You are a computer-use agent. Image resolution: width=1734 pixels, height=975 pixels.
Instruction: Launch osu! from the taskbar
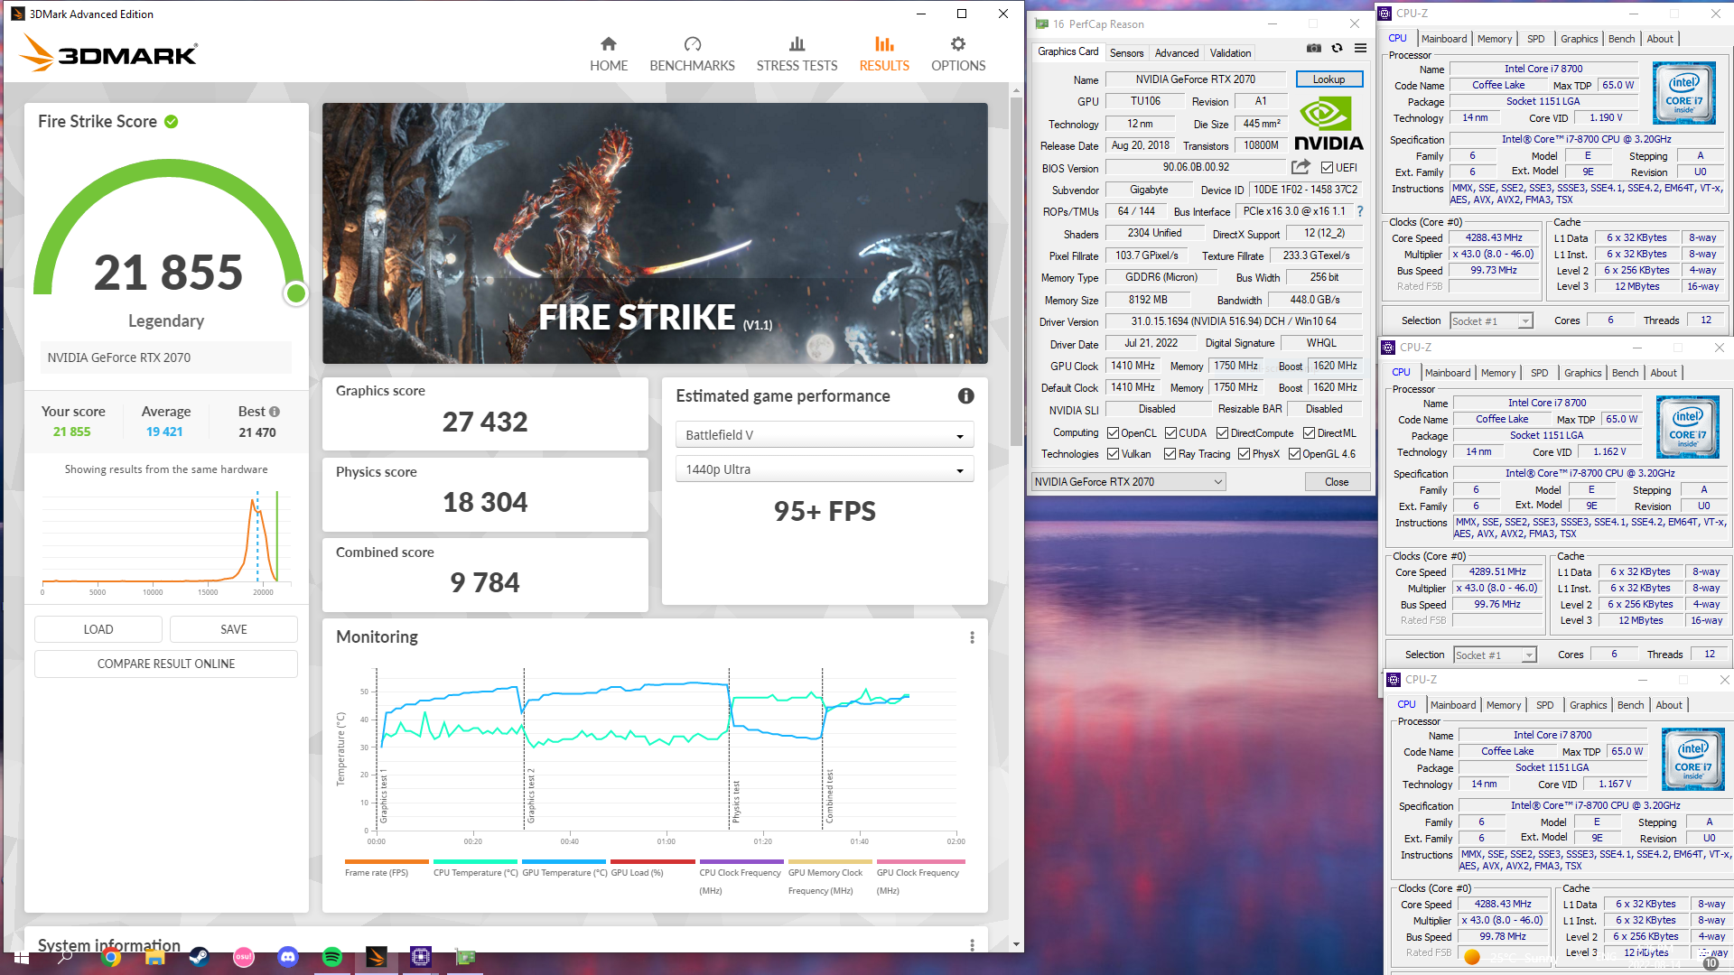(x=244, y=957)
